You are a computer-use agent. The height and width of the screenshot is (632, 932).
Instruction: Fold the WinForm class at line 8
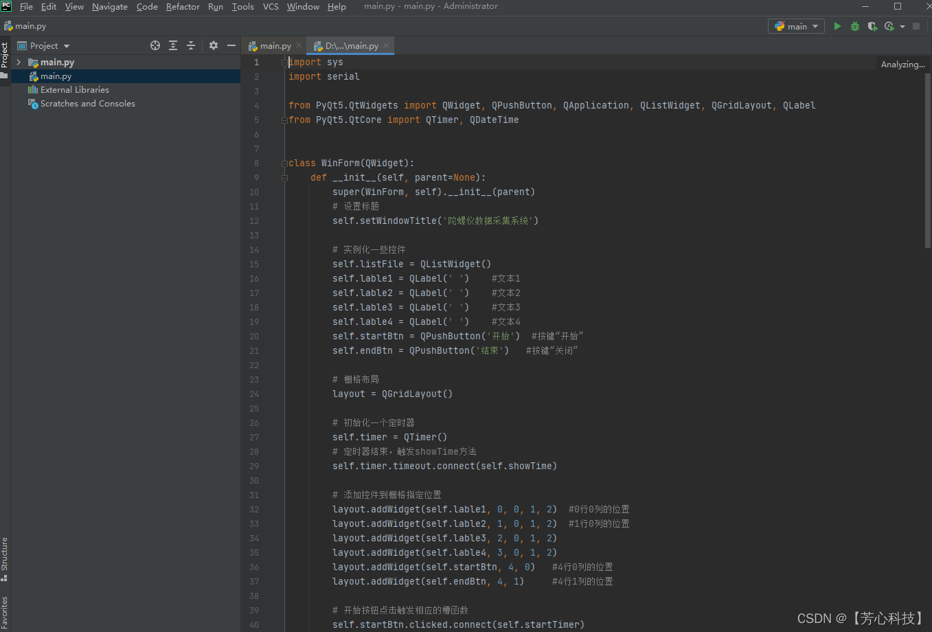click(284, 163)
